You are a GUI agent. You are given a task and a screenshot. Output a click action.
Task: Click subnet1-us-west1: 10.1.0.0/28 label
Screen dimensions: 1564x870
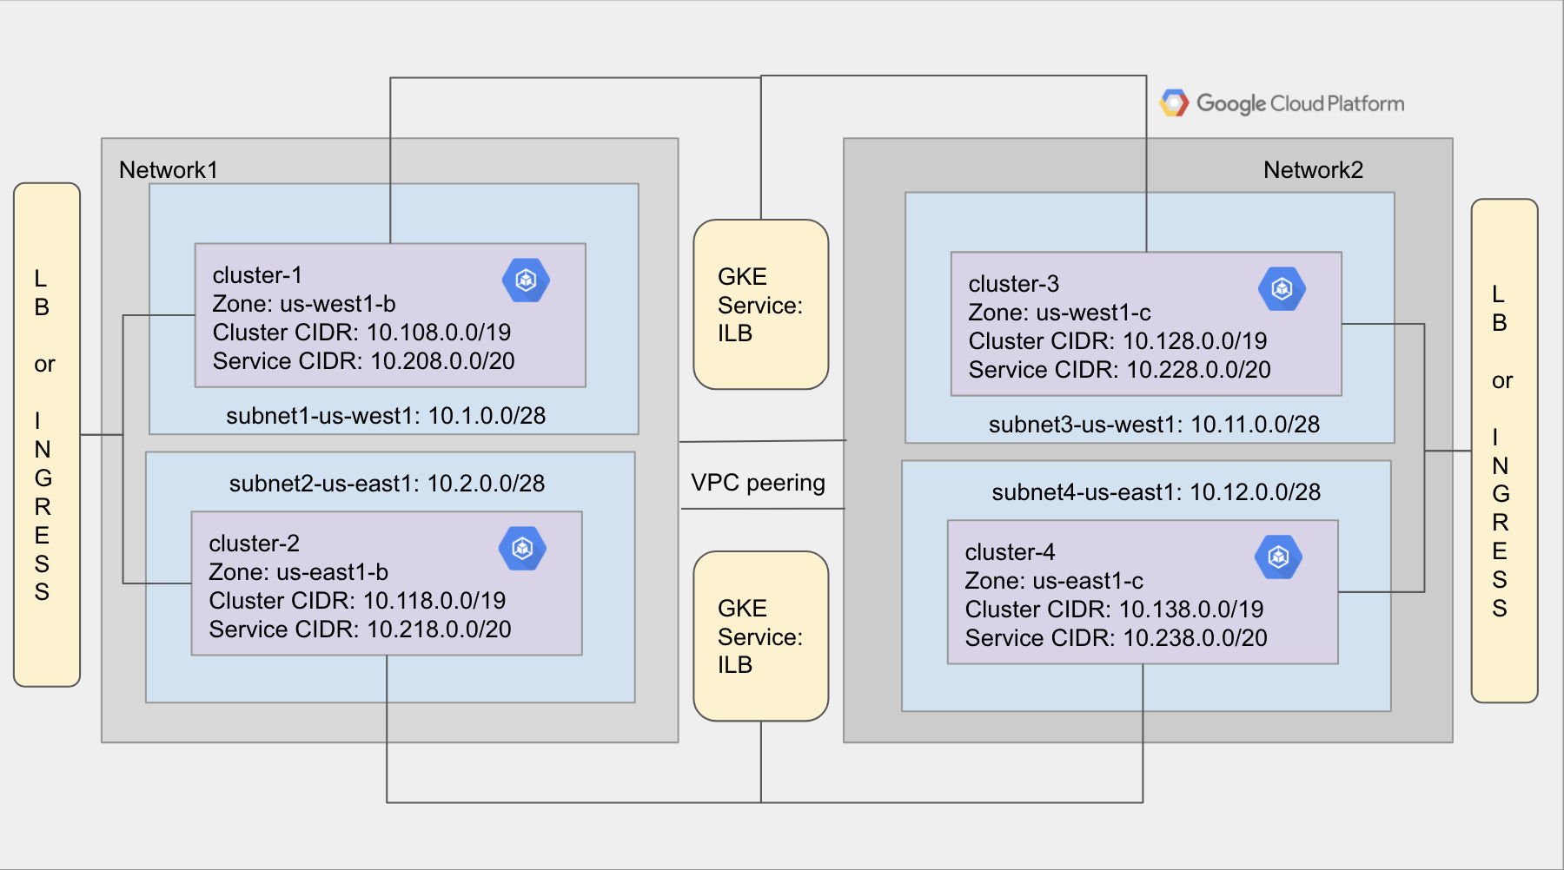(386, 416)
